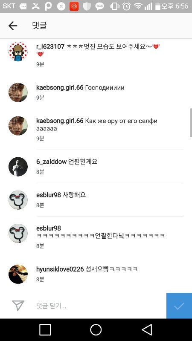Open hyunsiklove0226's profile picture
The height and width of the screenshot is (341, 192).
coord(18,274)
